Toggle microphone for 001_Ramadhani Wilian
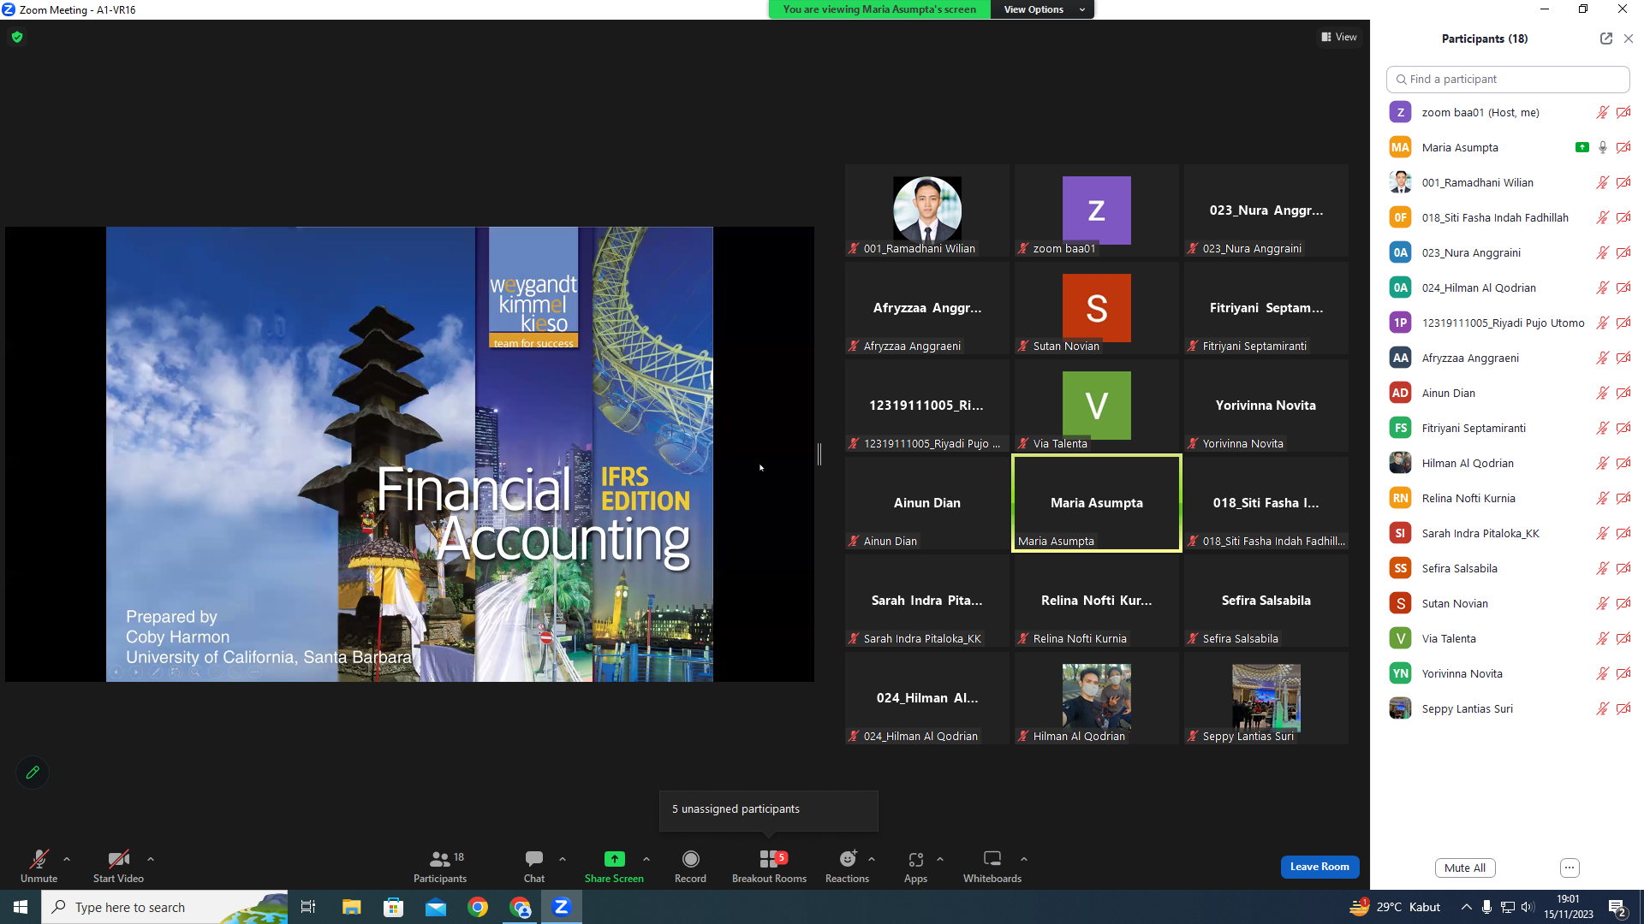Viewport: 1644px width, 924px height. (x=1602, y=182)
